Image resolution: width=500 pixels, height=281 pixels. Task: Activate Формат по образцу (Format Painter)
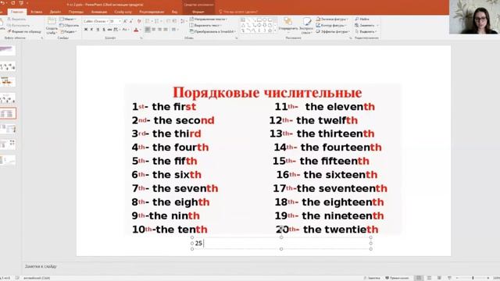pos(24,32)
